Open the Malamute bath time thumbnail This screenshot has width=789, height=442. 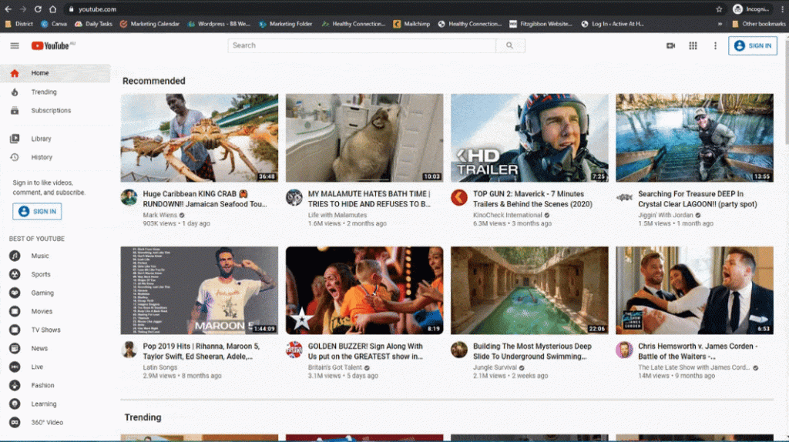point(364,138)
